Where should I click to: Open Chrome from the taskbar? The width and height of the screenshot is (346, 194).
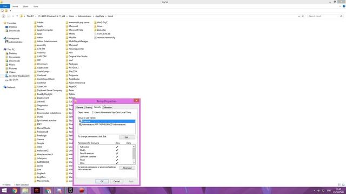(x=15, y=190)
